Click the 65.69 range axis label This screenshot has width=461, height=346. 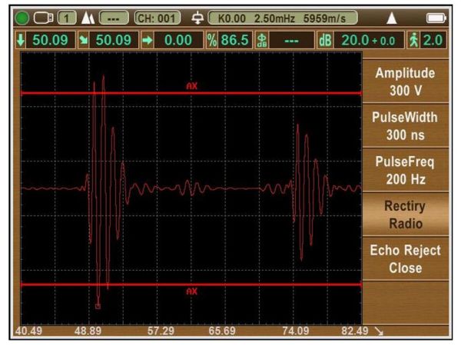click(x=222, y=331)
